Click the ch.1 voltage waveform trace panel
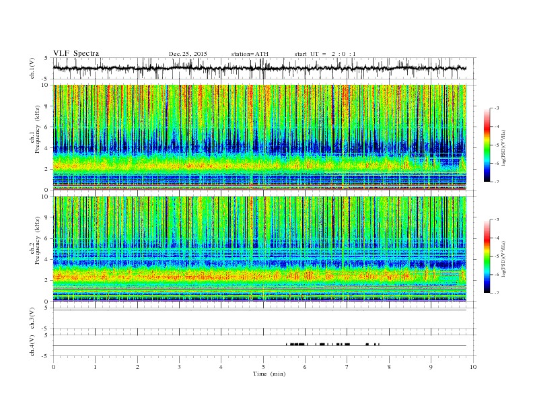 coord(264,68)
